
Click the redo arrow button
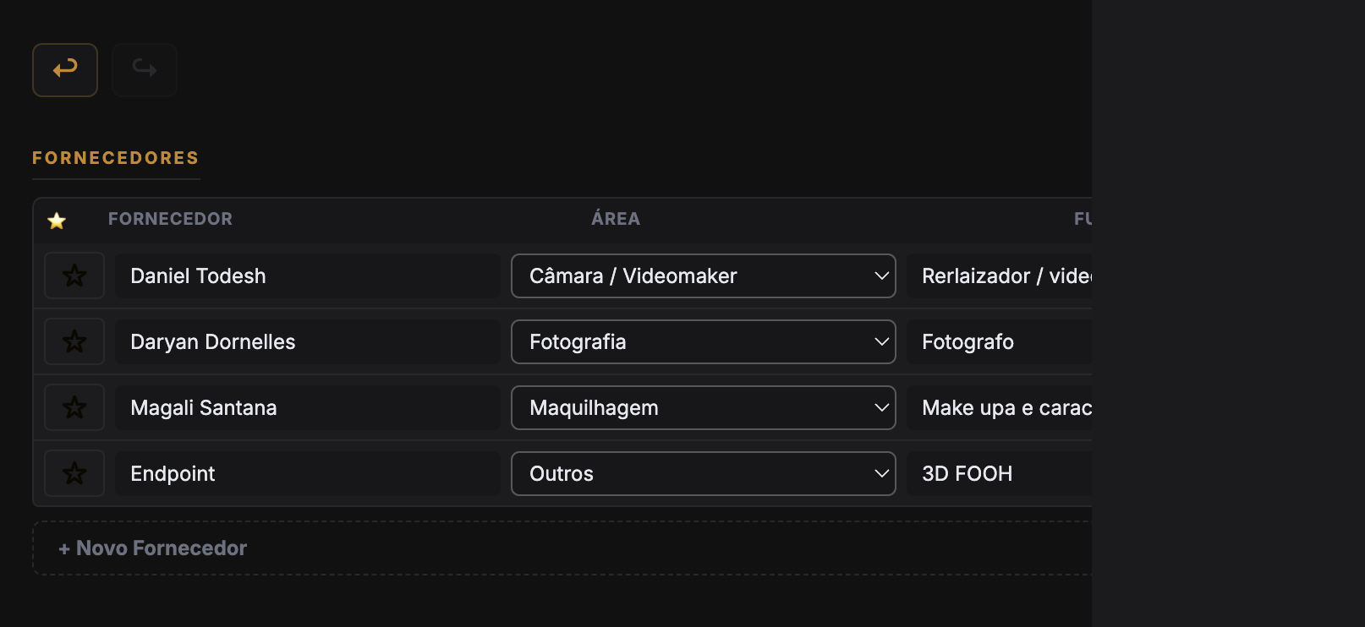(145, 70)
